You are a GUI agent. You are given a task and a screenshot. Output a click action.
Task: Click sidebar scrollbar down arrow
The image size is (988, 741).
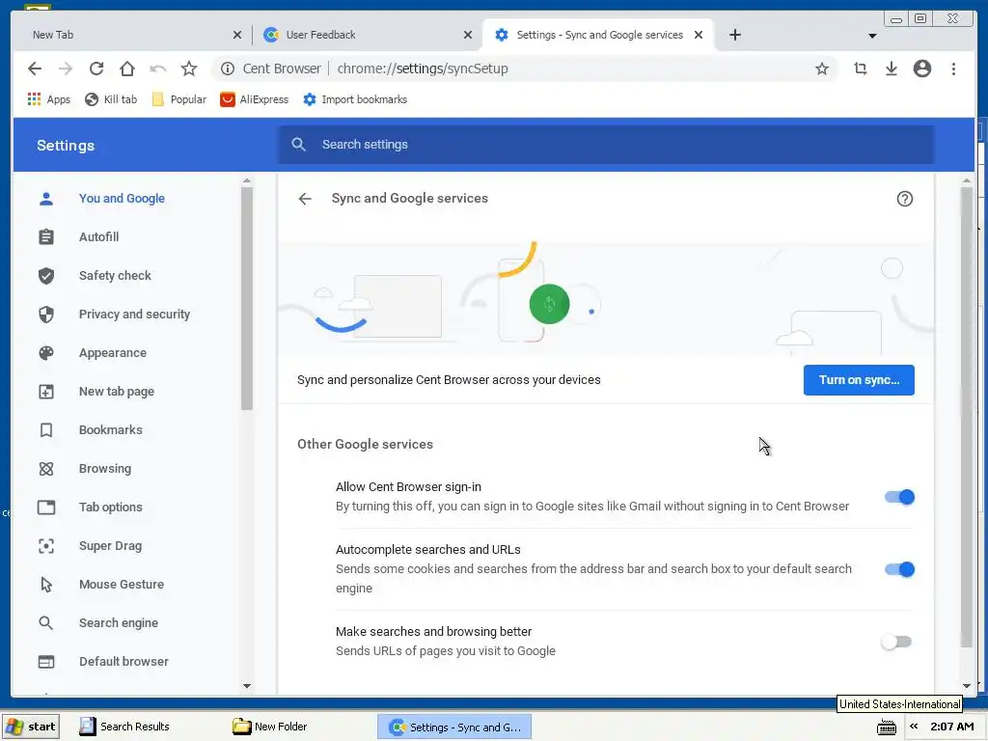tap(247, 686)
